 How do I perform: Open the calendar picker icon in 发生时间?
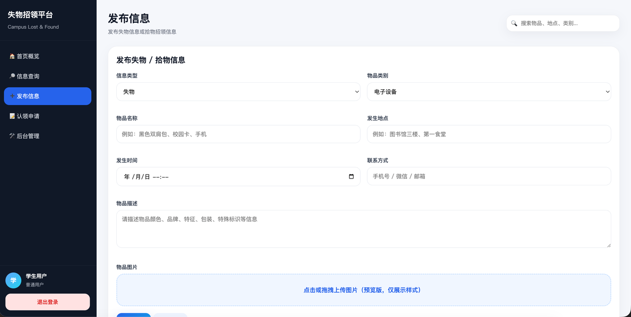[351, 176]
